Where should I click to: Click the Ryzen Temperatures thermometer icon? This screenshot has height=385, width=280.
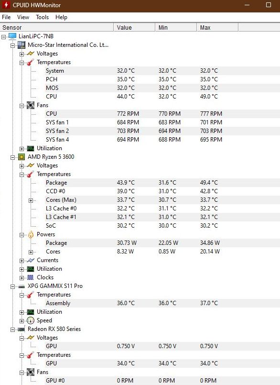coord(31,174)
